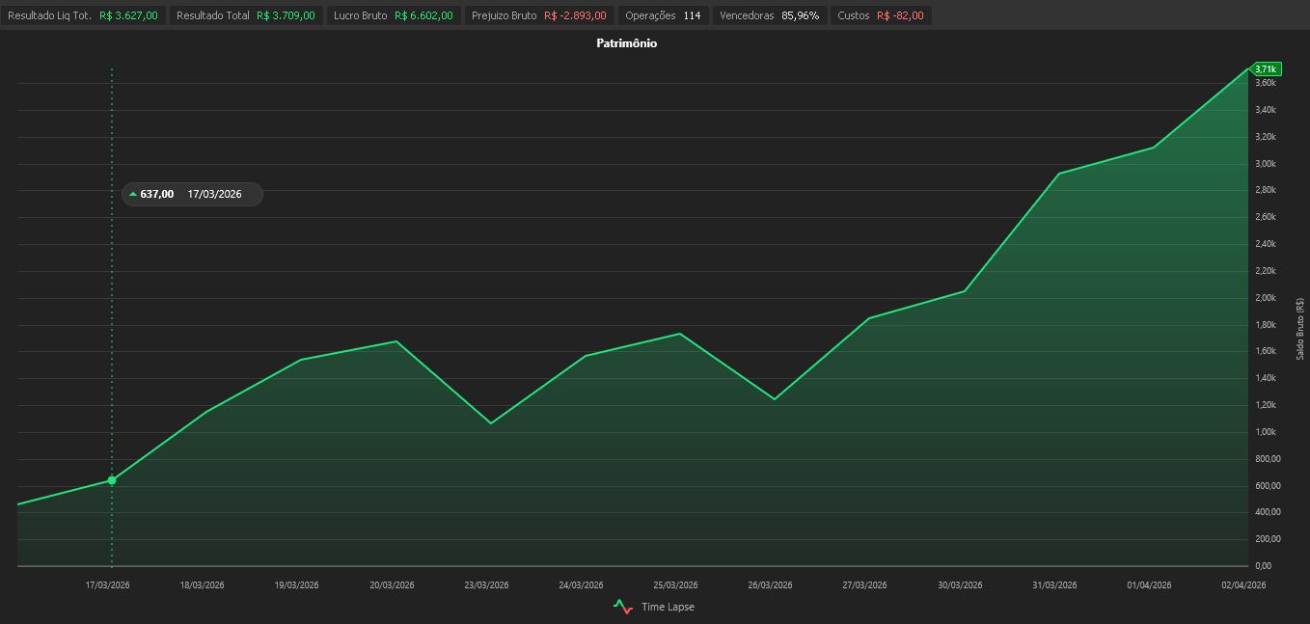
Task: Click the 1,40k y-axis label
Action: click(x=1265, y=378)
